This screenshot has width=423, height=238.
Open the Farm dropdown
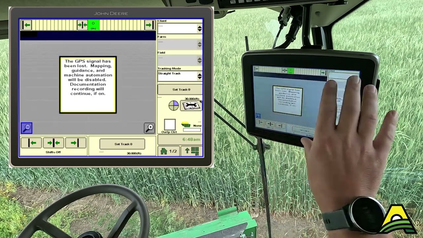(x=180, y=44)
